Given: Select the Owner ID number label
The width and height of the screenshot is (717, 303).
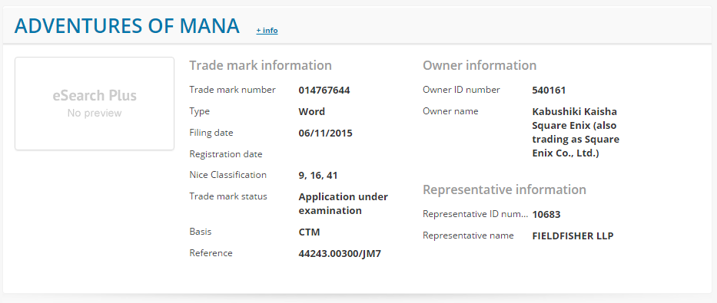Looking at the screenshot, I should pos(461,90).
